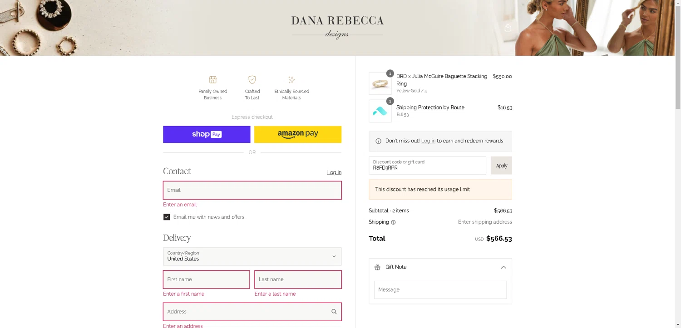
Task: Open the shopping bag cart icon
Action: click(x=508, y=28)
